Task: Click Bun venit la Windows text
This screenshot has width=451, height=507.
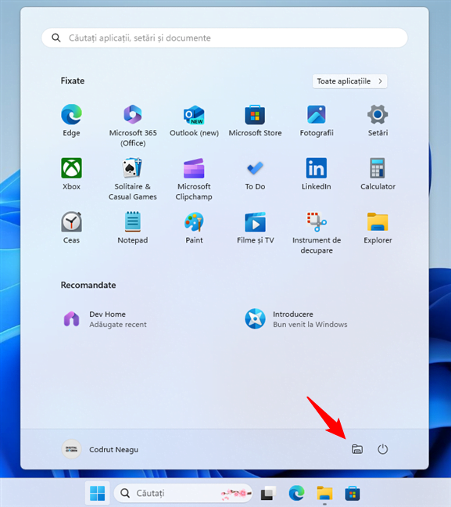Action: (x=310, y=325)
